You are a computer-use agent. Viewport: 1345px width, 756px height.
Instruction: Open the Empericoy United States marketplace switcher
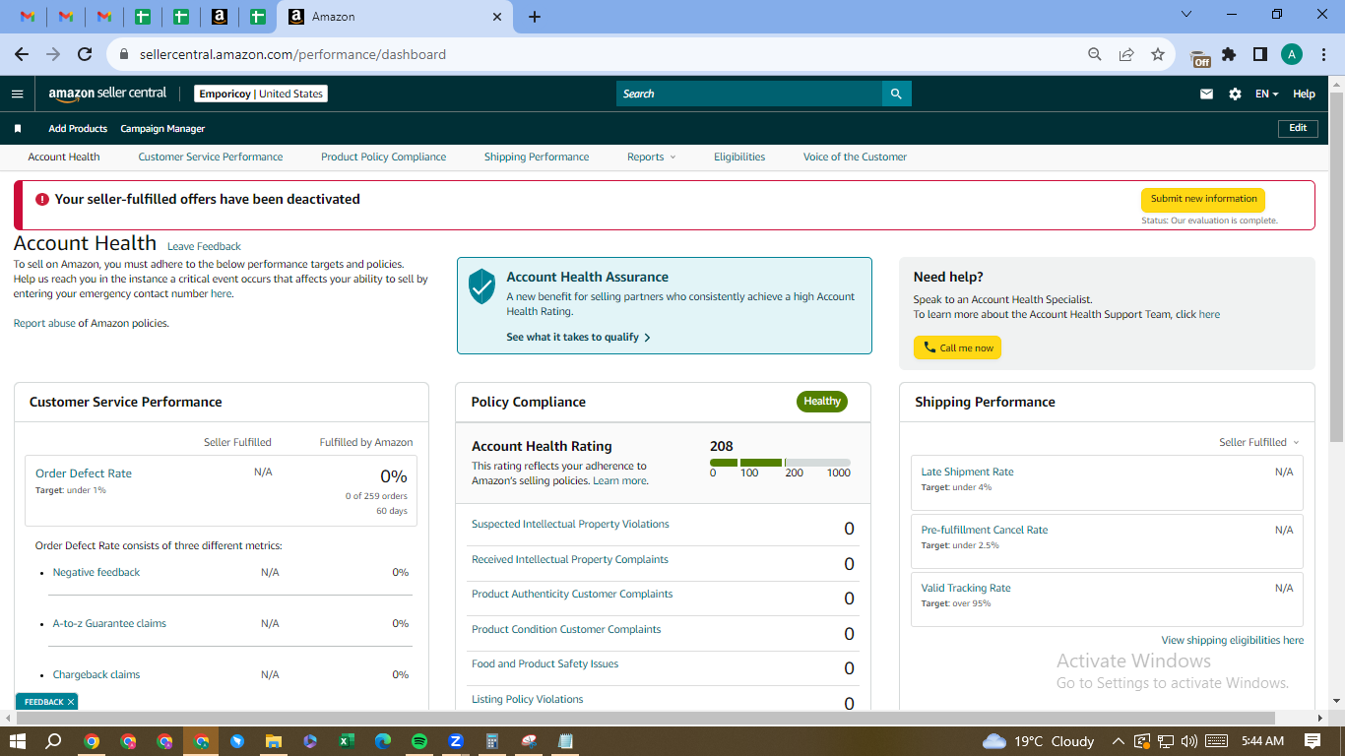coord(261,94)
